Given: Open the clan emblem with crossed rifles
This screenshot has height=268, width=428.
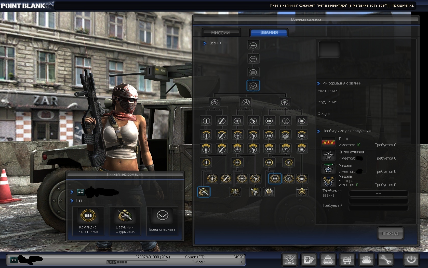Looking at the screenshot, I should (290, 260).
